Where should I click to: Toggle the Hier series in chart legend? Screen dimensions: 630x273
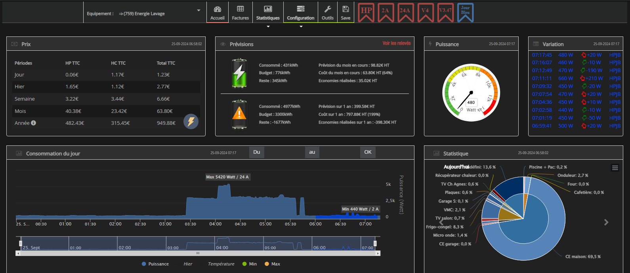pos(188,264)
